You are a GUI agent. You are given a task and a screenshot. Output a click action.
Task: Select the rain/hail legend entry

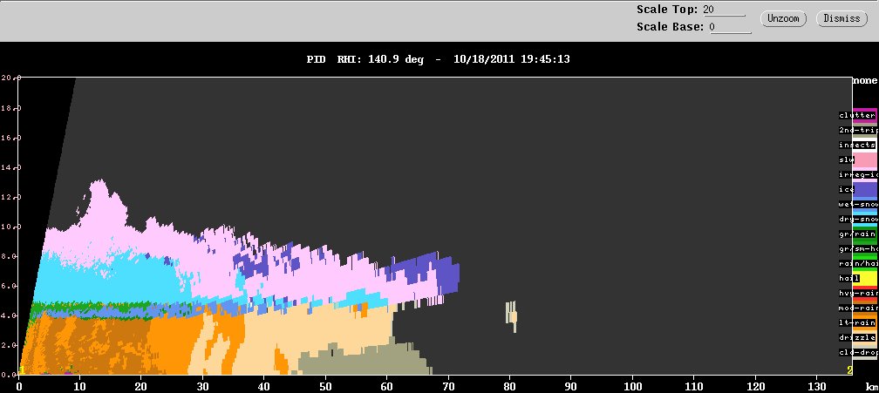858,264
